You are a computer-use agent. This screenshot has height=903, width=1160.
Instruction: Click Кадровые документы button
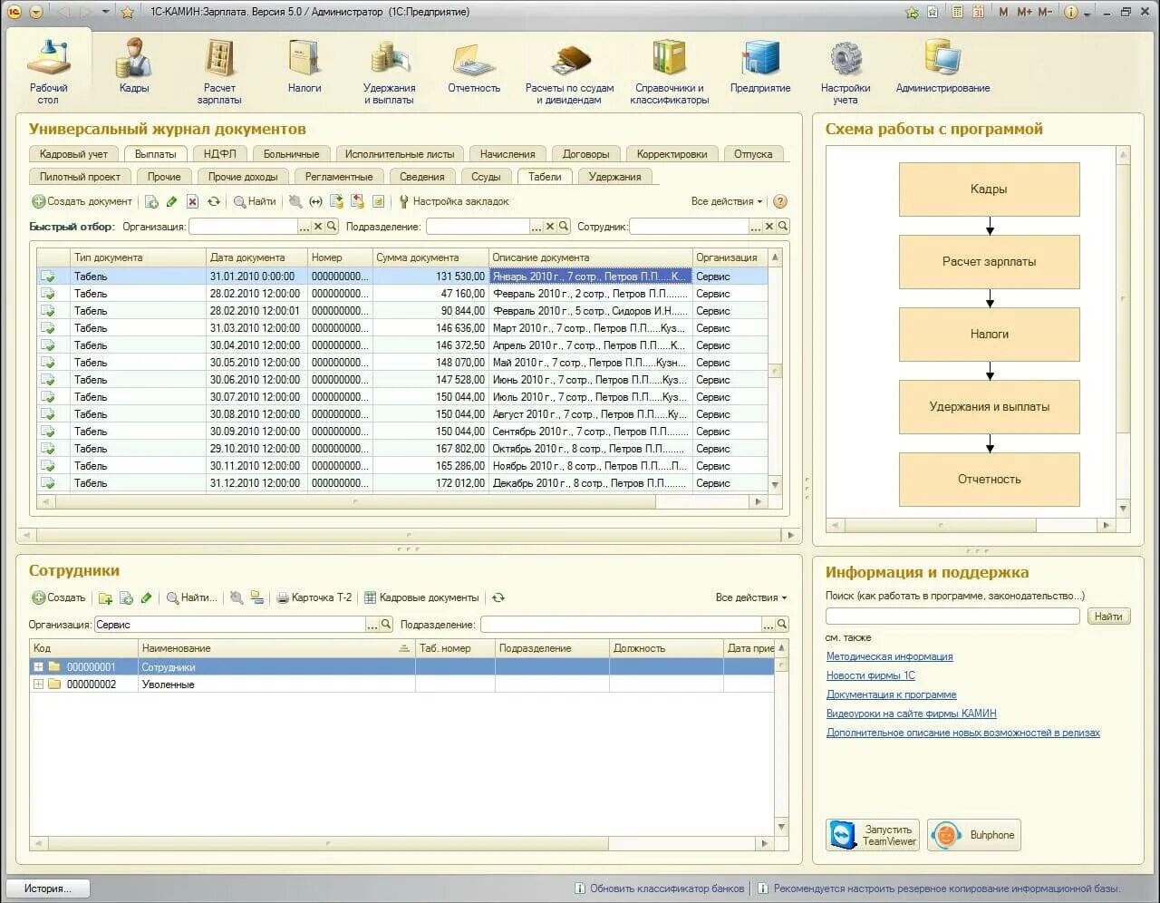pyautogui.click(x=421, y=597)
